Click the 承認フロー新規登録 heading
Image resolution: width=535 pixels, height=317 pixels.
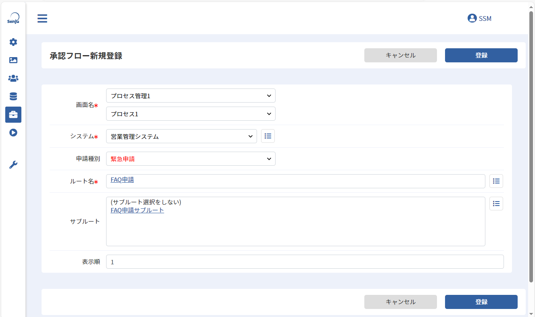tap(86, 56)
